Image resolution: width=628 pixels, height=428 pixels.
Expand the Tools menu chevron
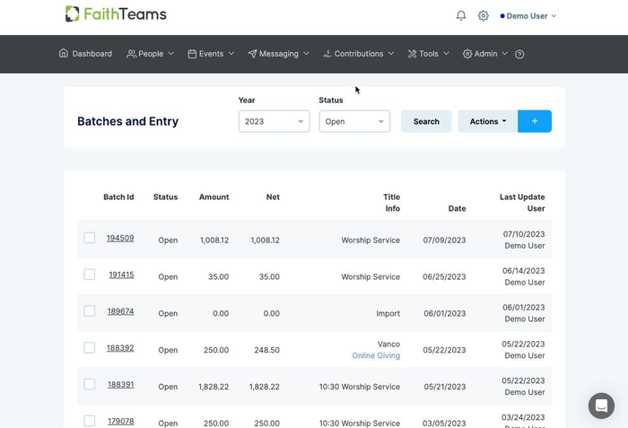point(446,53)
